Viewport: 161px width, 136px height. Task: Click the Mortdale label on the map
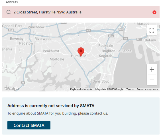57,59
